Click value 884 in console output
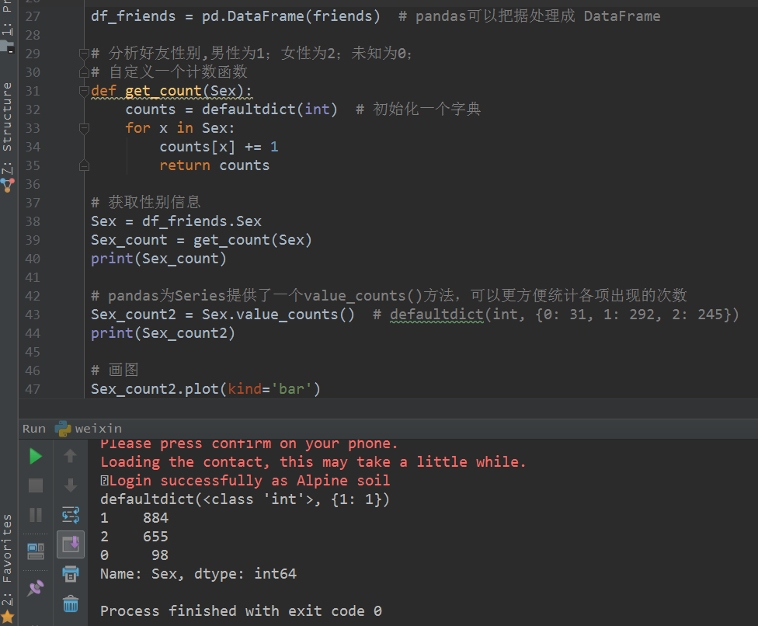The image size is (758, 626). [155, 518]
